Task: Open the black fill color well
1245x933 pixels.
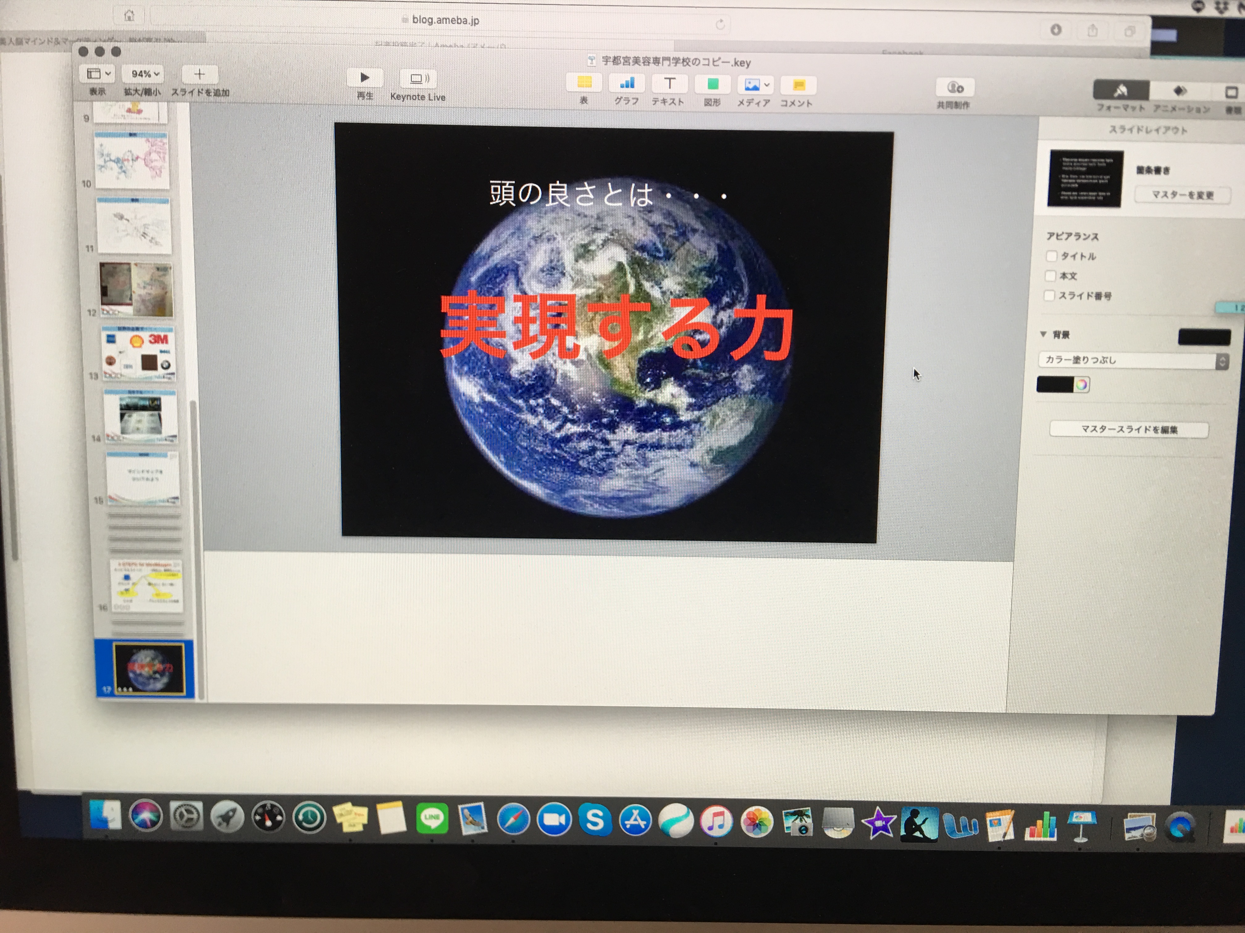Action: tap(1055, 385)
